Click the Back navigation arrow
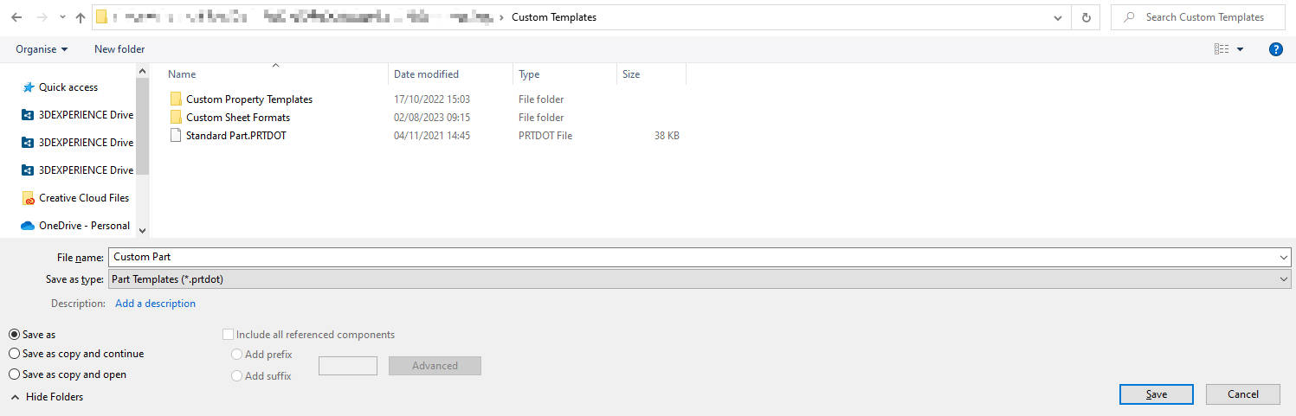 (x=16, y=17)
